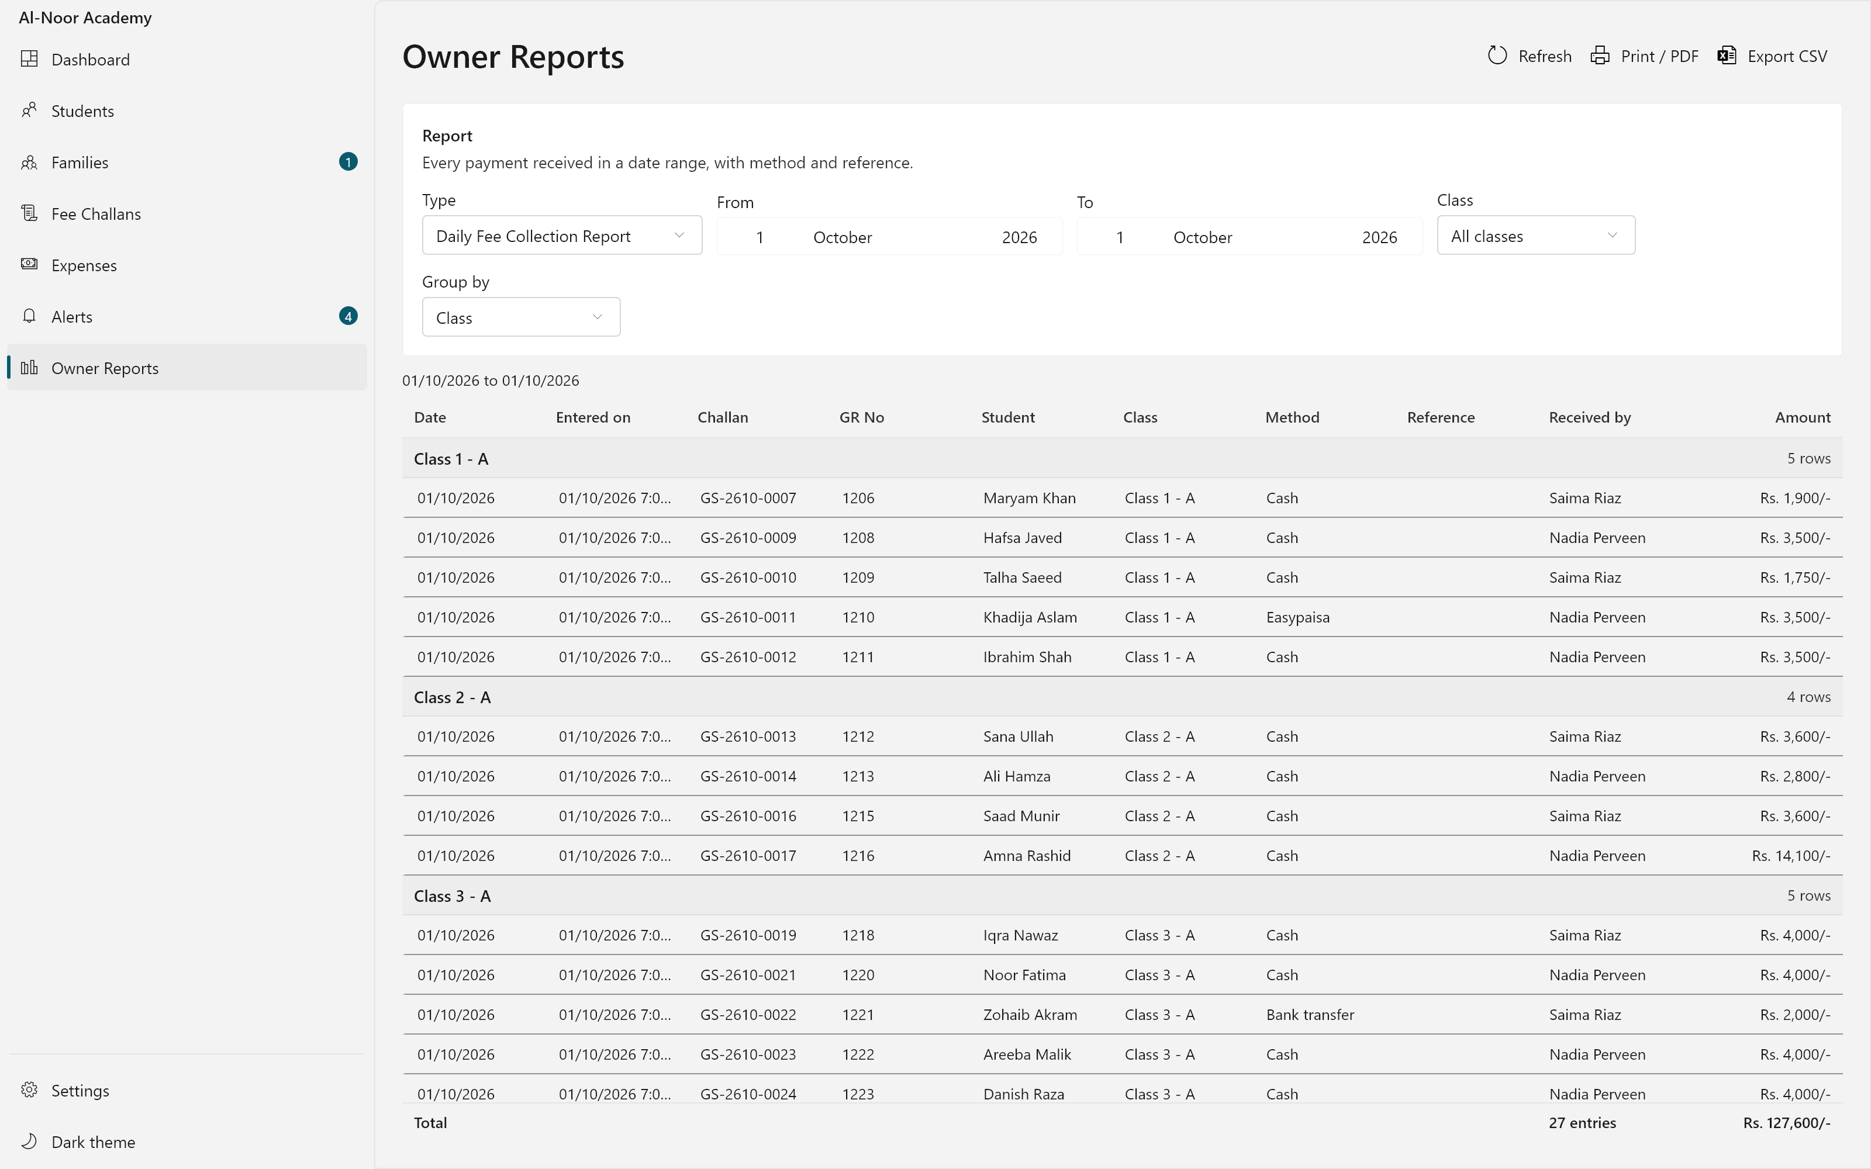Click the Refresh circular arrow icon
1871x1169 pixels.
1497,56
